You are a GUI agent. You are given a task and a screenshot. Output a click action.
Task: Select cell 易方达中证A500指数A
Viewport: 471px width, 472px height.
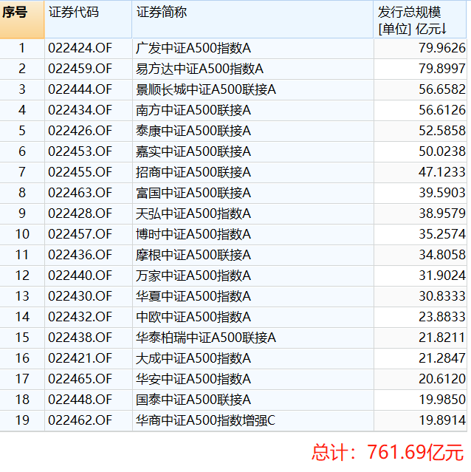coord(252,69)
